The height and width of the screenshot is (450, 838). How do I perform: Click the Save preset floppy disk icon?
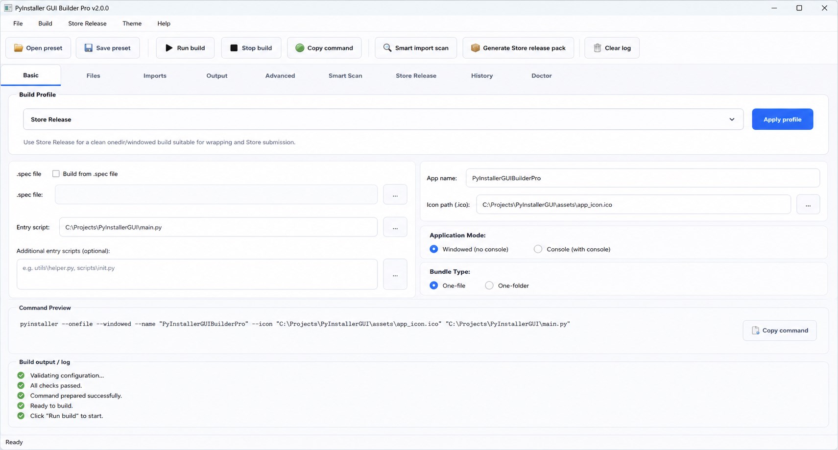89,48
